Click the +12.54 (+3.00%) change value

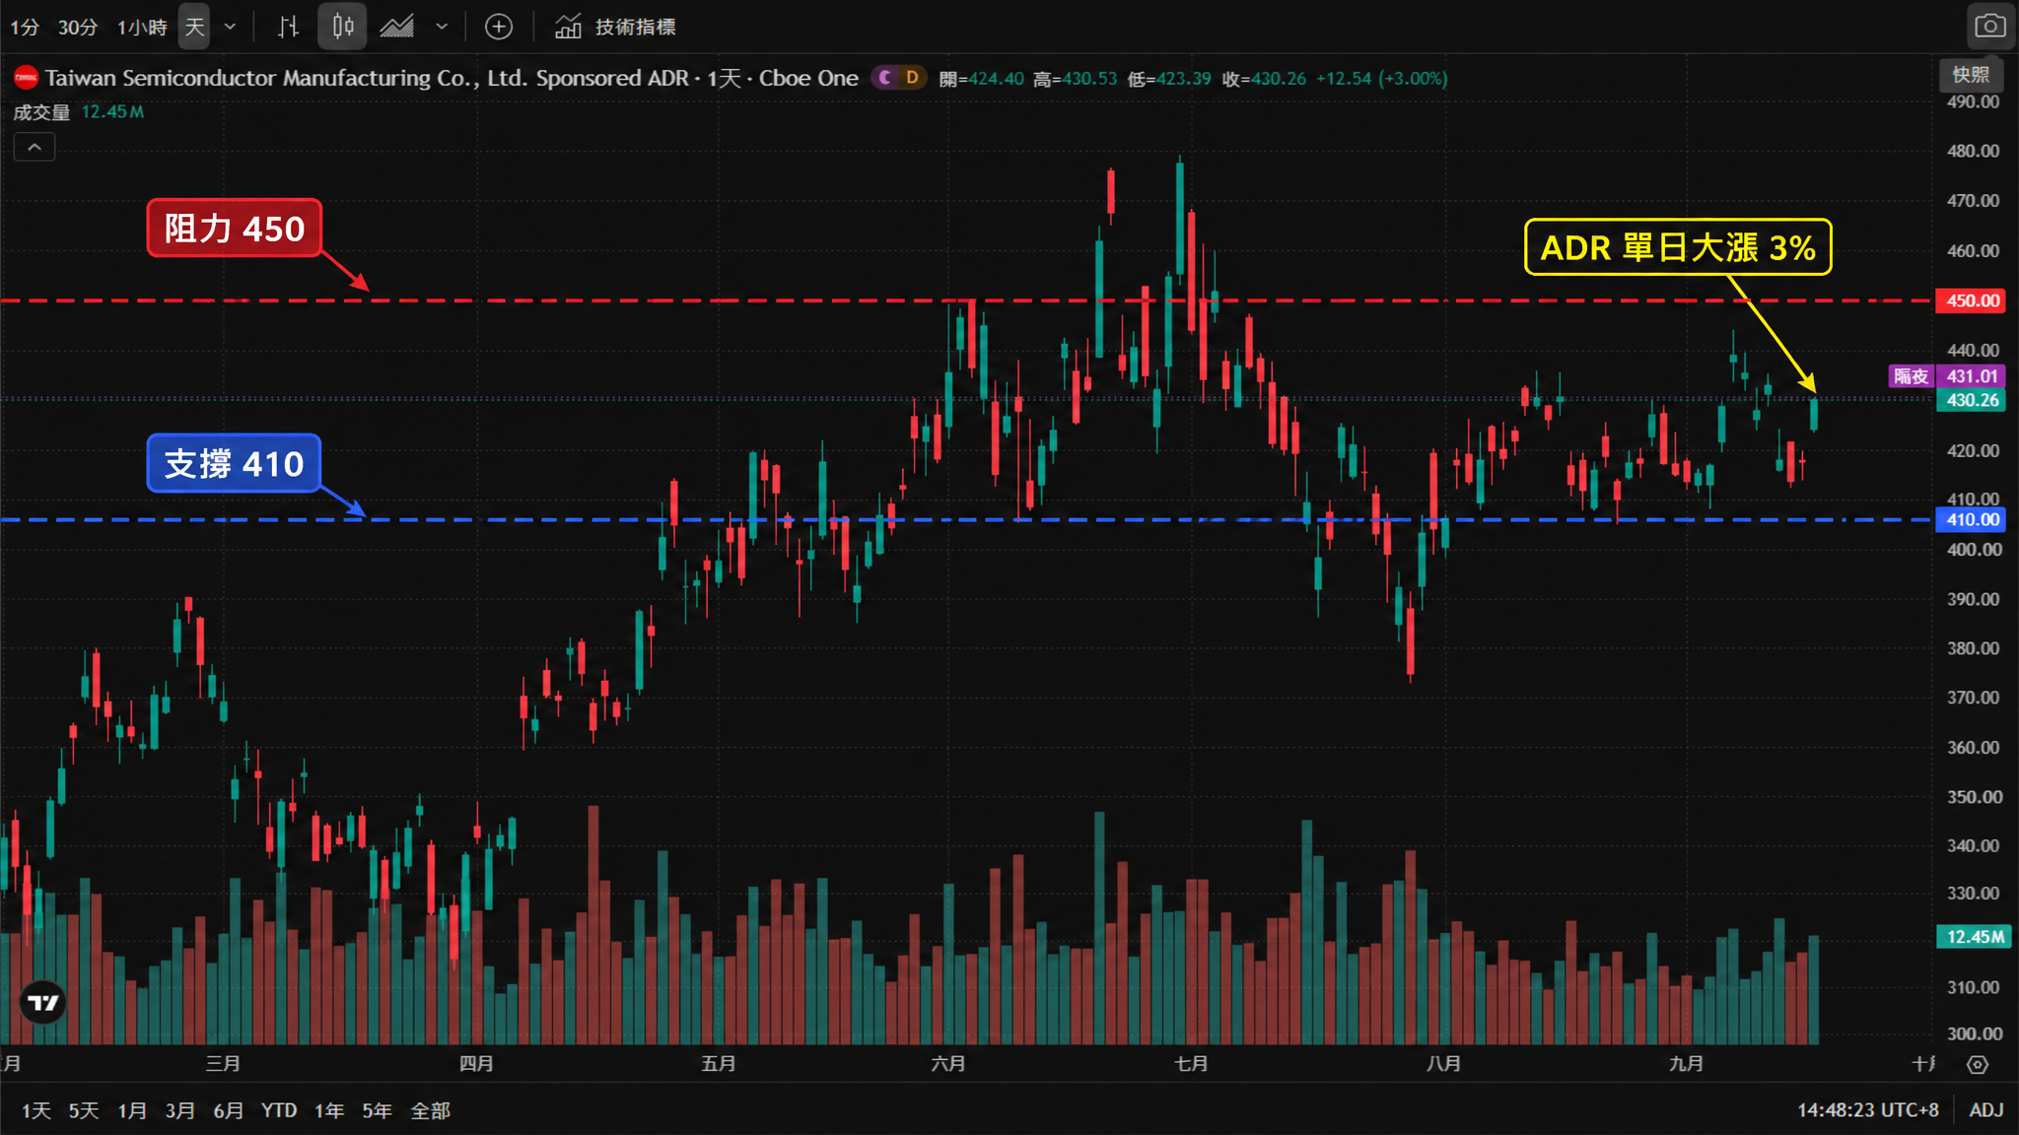[x=1381, y=79]
